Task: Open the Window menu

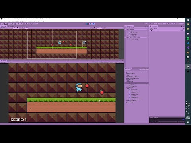Action: [38, 21]
